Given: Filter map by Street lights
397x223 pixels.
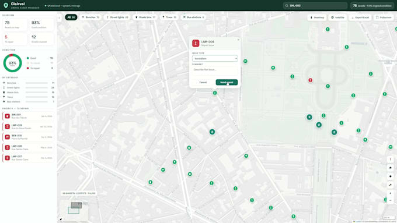Looking at the screenshot, I should tap(117, 17).
